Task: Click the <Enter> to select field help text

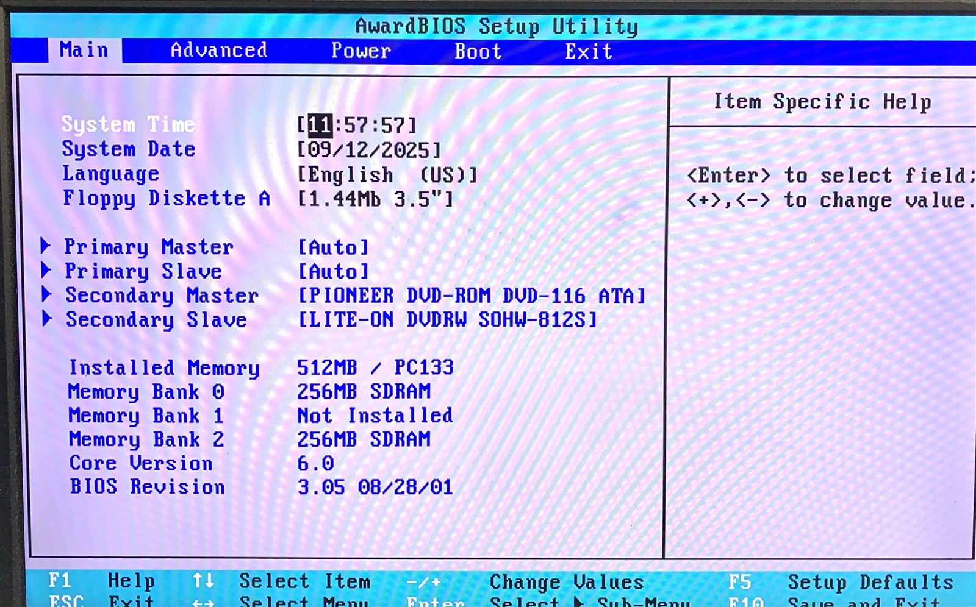Action: coord(830,176)
